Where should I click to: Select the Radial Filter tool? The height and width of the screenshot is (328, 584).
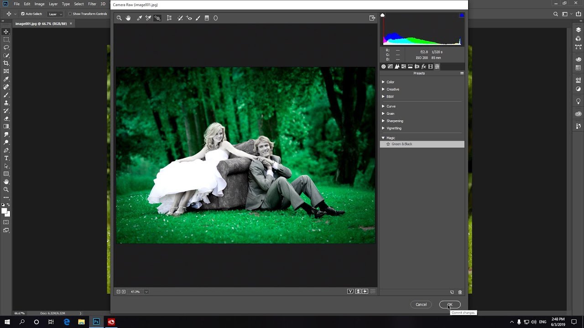coord(216,18)
